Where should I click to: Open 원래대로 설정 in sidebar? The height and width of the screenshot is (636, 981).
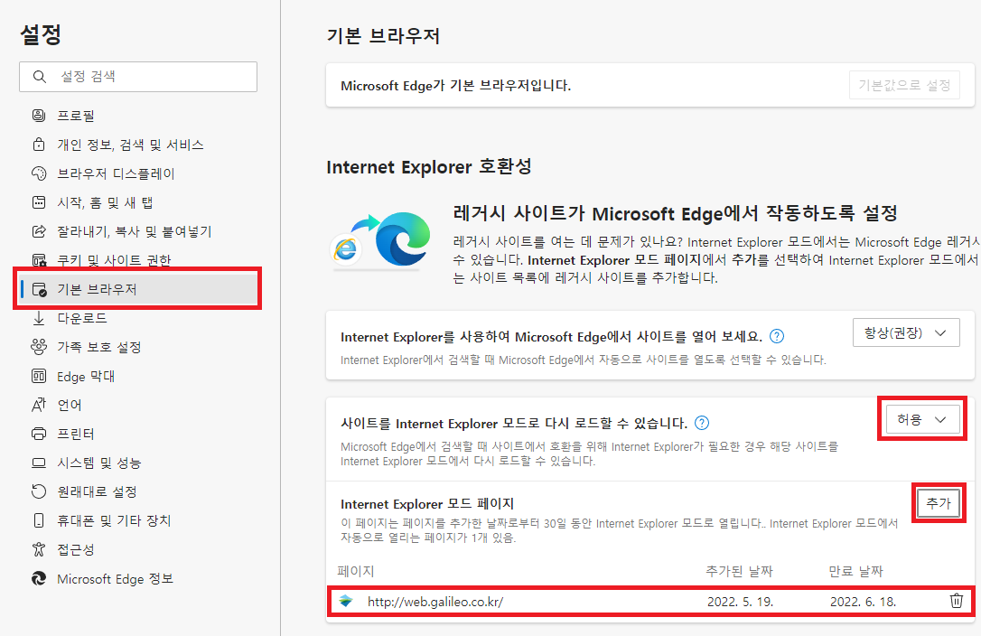point(97,491)
